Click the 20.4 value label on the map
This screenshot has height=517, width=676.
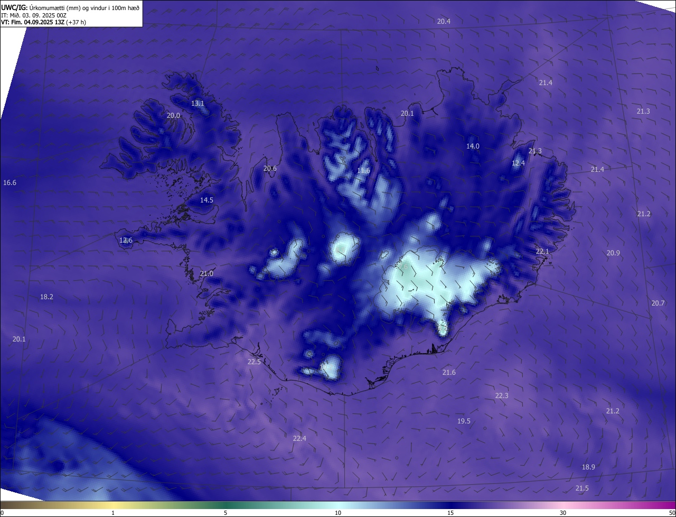444,21
